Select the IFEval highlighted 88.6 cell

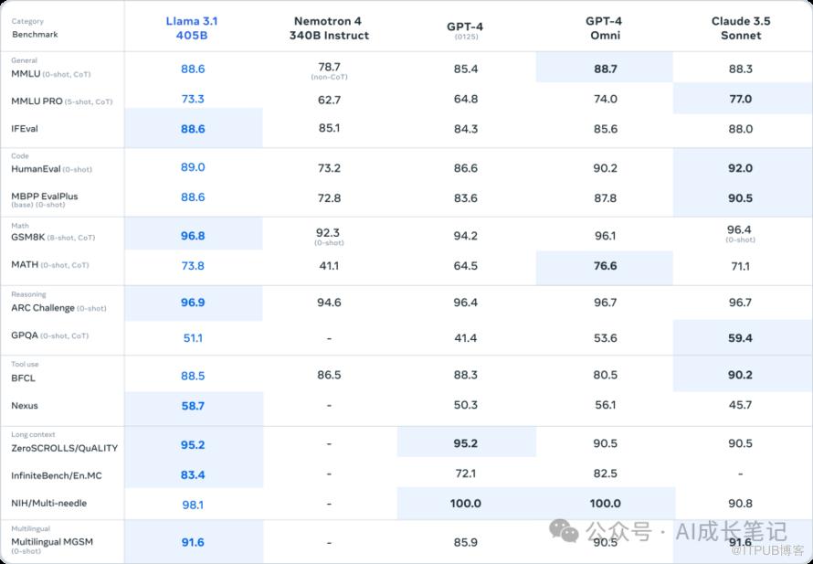click(193, 128)
